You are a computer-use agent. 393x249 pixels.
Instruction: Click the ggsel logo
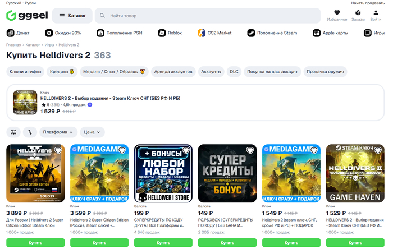pos(27,16)
